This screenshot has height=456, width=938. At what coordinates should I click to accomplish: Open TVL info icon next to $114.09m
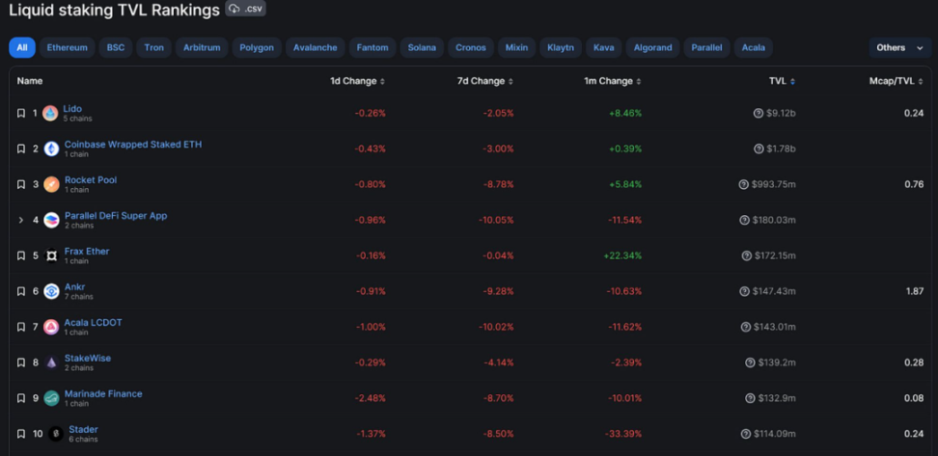coord(745,434)
